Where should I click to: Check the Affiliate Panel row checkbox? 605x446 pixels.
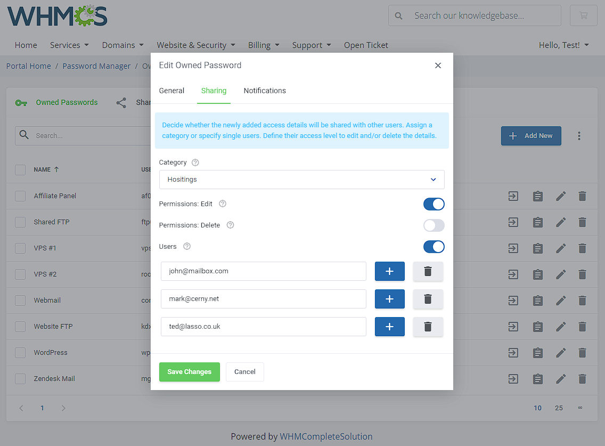[20, 196]
